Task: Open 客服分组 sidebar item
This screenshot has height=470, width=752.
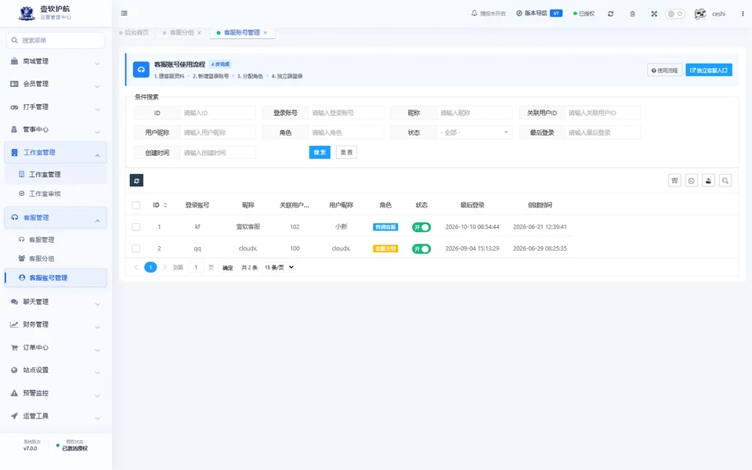Action: point(56,258)
